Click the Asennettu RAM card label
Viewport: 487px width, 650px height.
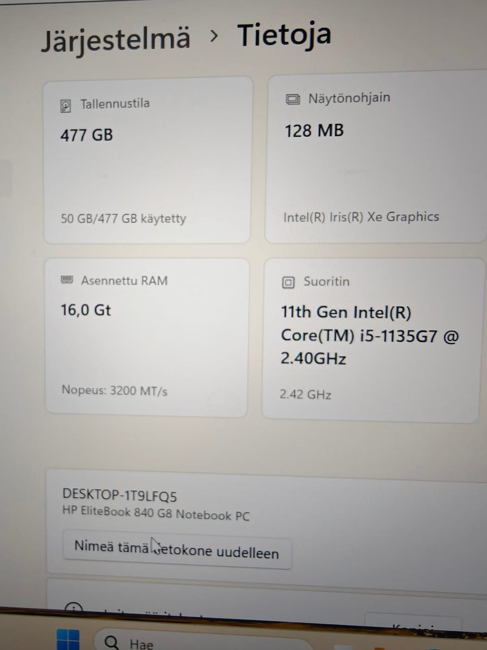pyautogui.click(x=124, y=280)
